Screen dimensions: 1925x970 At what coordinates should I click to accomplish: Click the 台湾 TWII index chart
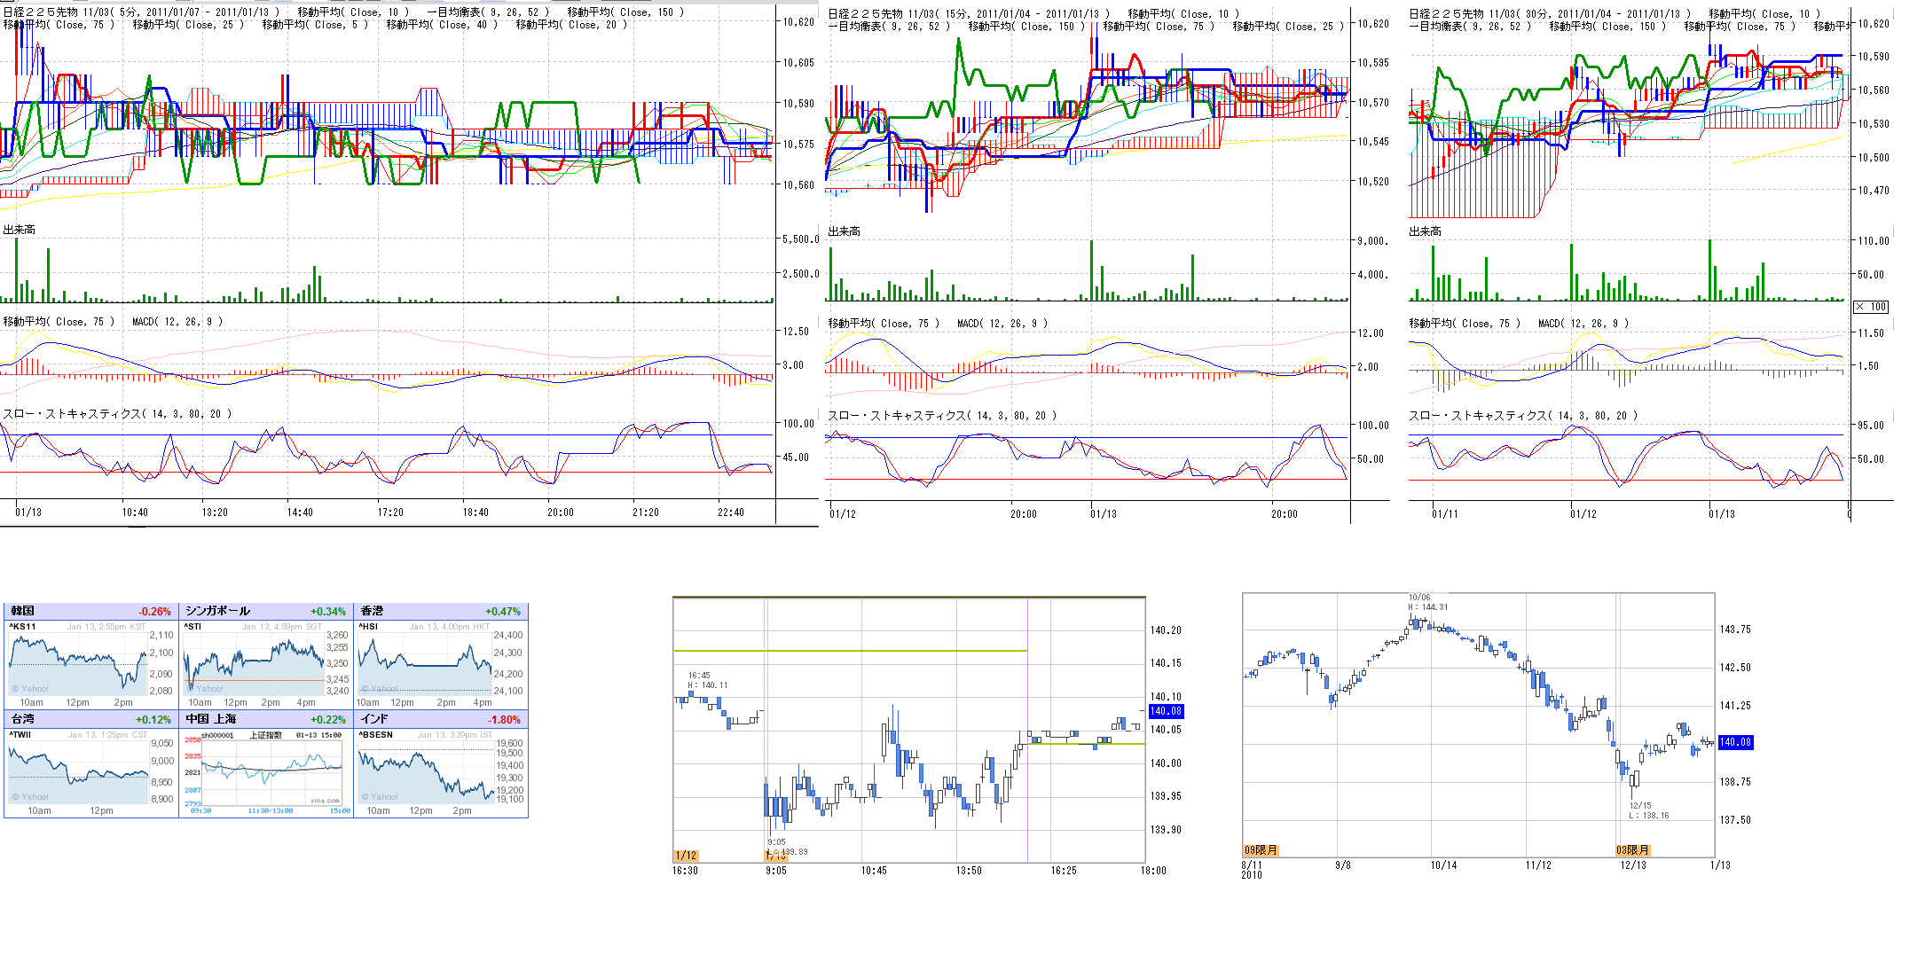pyautogui.click(x=78, y=771)
